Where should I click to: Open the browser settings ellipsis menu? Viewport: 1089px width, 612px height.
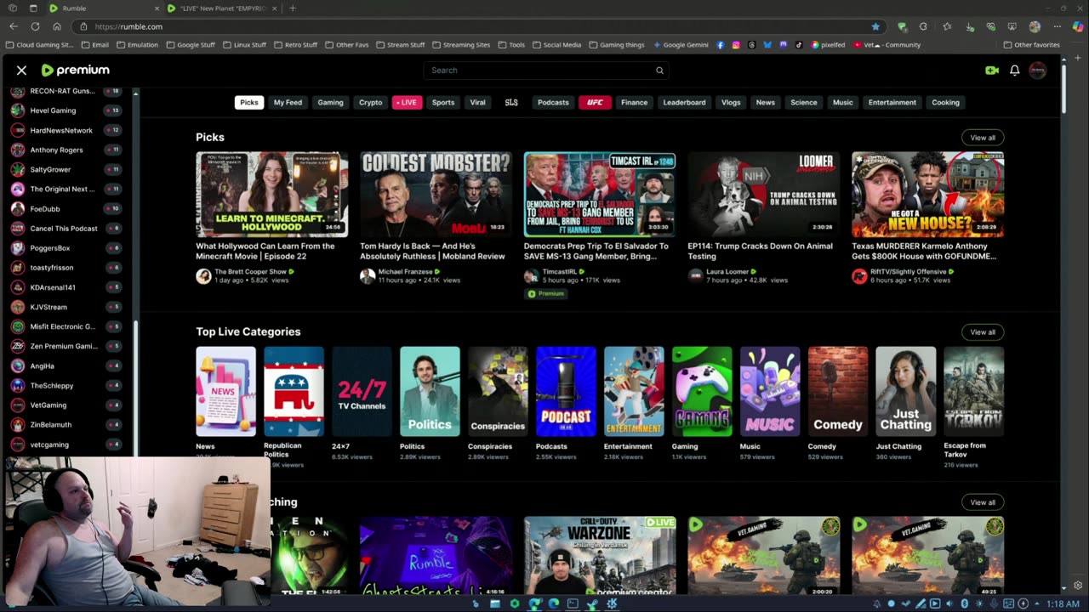pos(1058,26)
